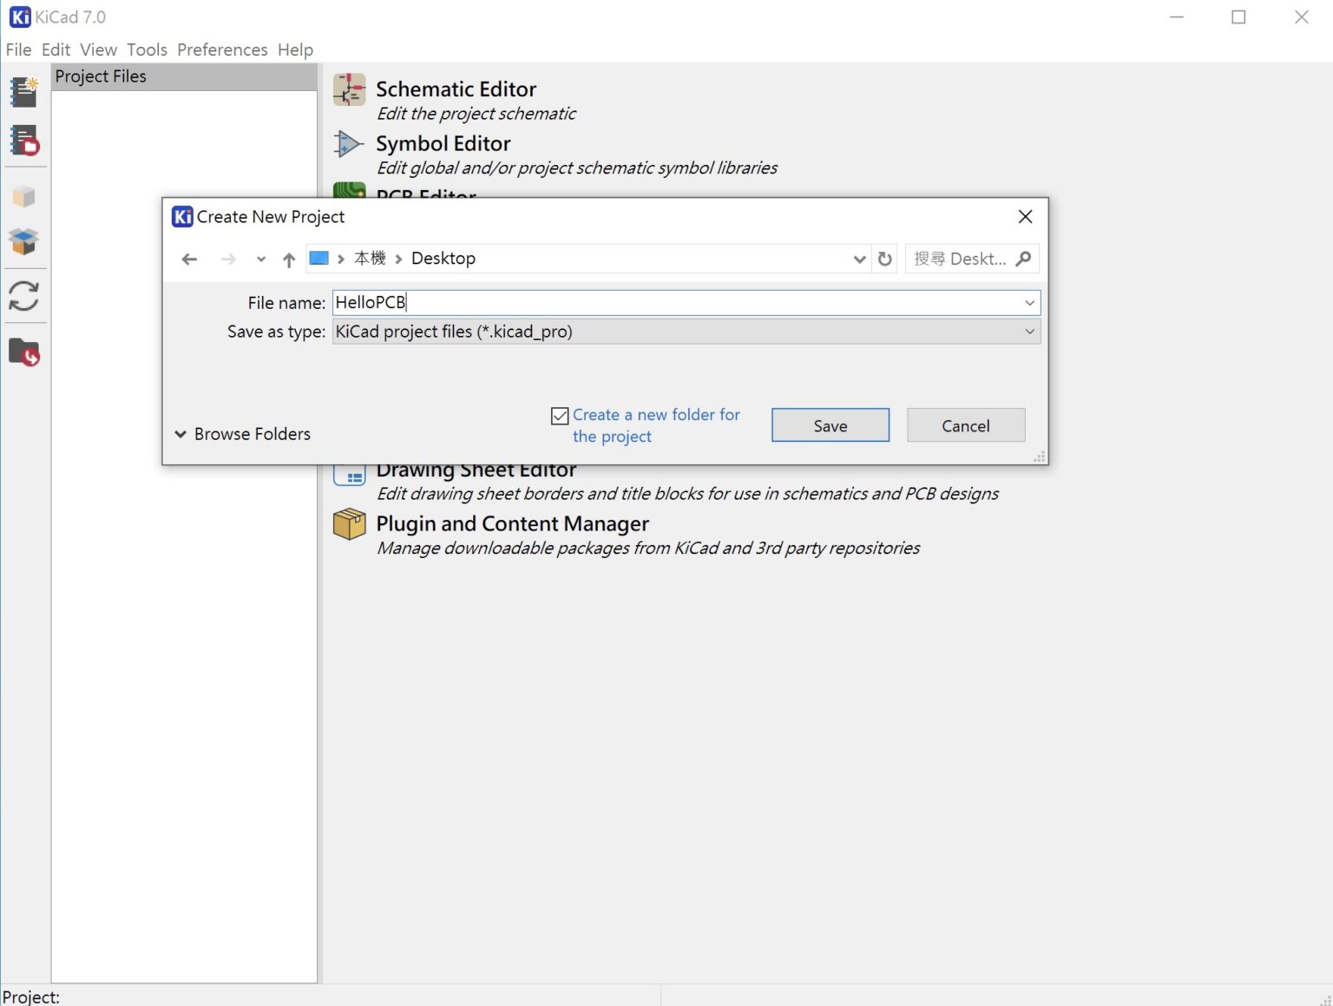Click the Desktop breadcrumb in the path

click(443, 258)
